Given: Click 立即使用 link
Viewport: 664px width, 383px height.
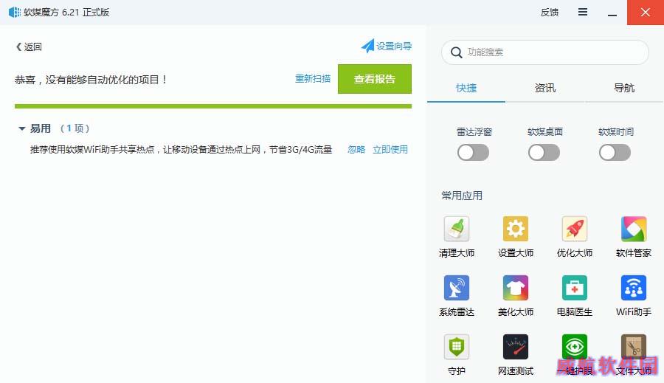Looking at the screenshot, I should point(390,150).
